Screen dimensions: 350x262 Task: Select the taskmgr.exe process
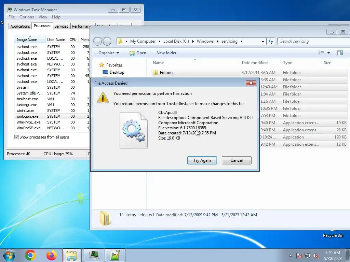[x=52, y=105]
